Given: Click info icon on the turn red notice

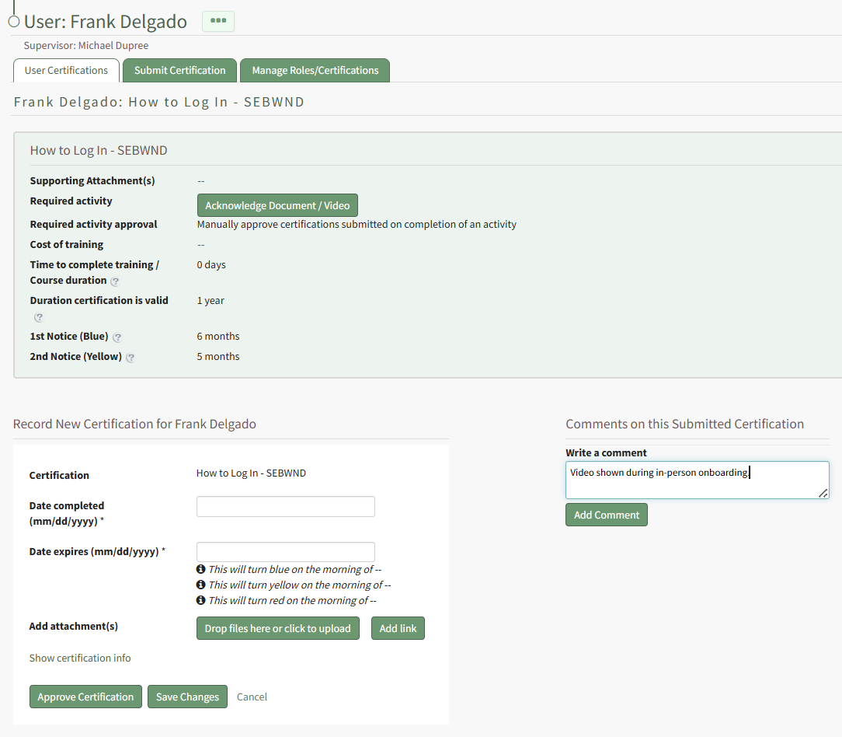Looking at the screenshot, I should 201,600.
